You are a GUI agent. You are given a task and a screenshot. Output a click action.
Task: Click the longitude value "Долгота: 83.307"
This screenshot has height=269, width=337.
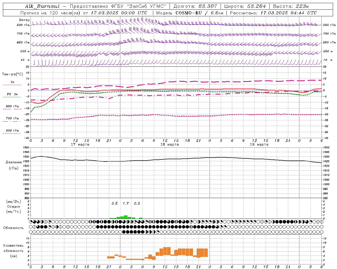[x=195, y=6]
